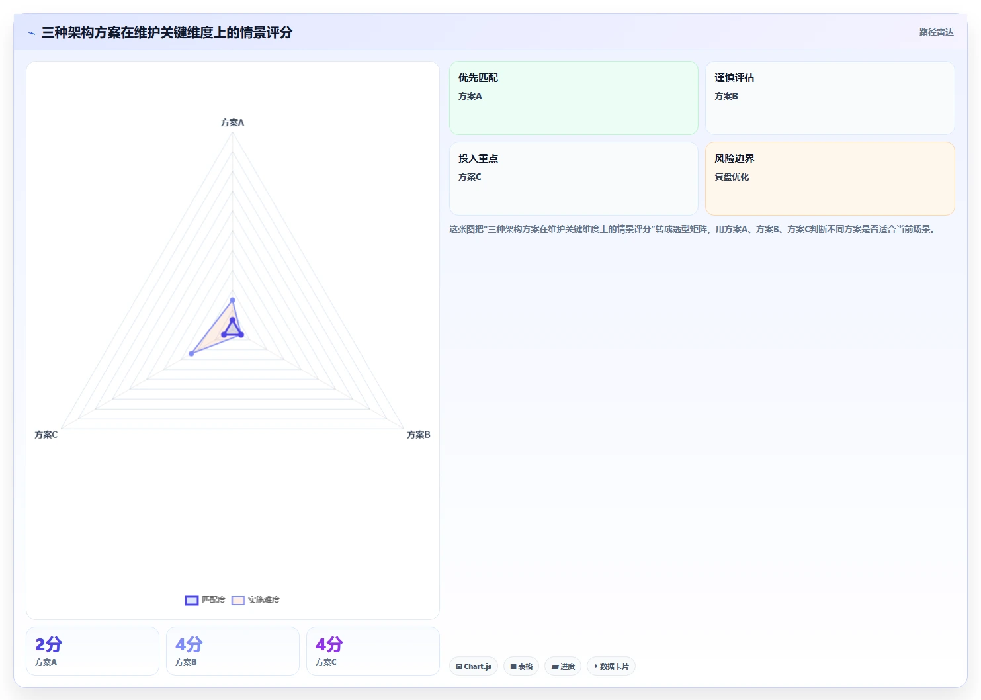The height and width of the screenshot is (700, 981).
Task: Open the 谨慎评估 card
Action: [830, 98]
